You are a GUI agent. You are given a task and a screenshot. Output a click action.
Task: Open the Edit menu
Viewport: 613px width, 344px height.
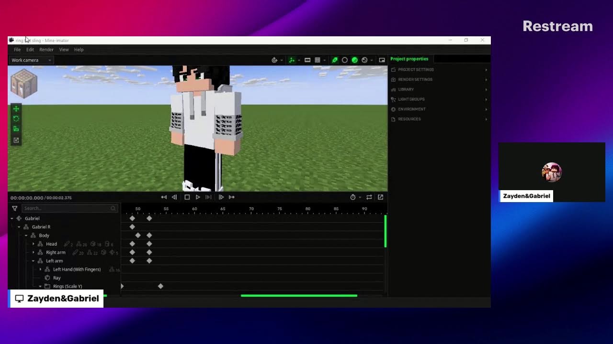click(30, 50)
